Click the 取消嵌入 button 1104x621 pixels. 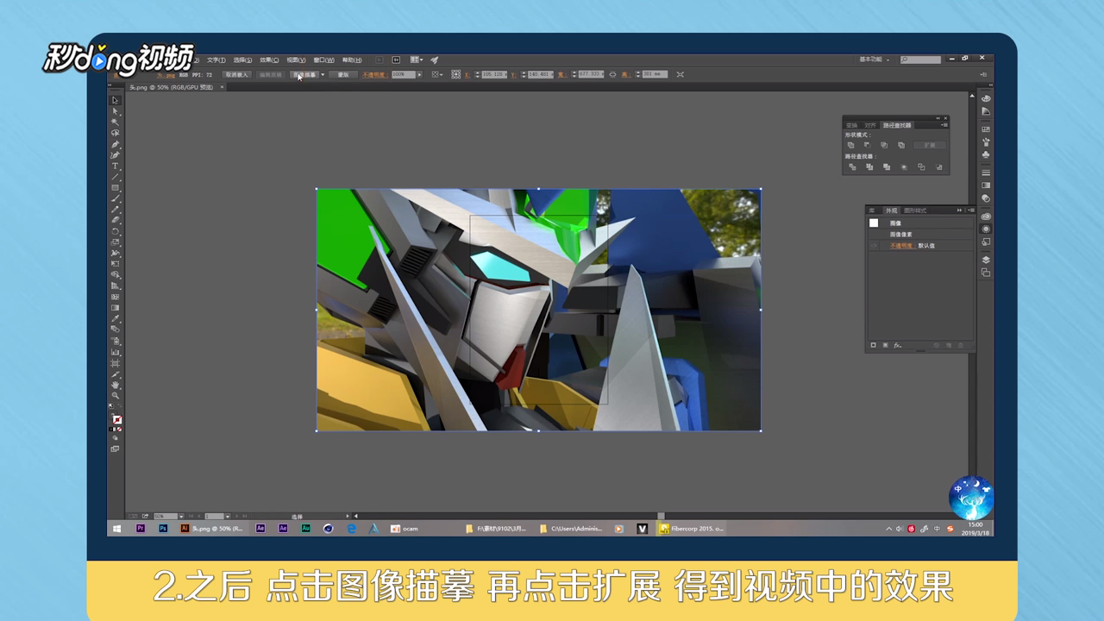click(236, 75)
